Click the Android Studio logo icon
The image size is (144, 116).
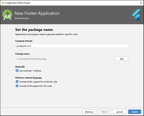pyautogui.click(x=7, y=15)
